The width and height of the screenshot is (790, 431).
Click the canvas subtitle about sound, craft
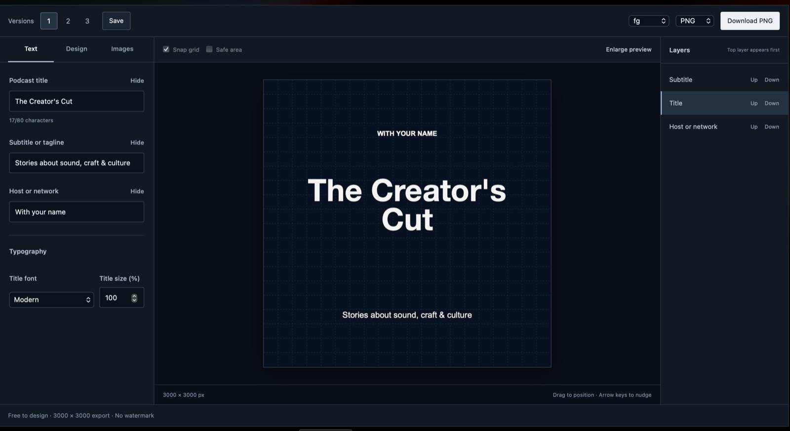coord(407,315)
